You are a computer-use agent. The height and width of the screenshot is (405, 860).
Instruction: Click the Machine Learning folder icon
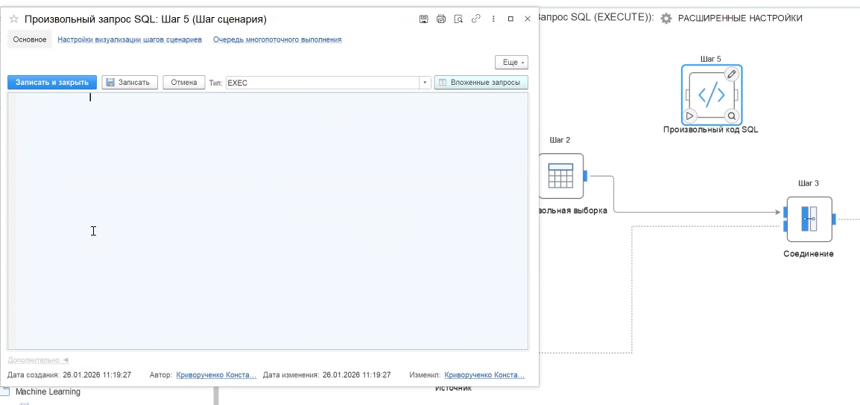pos(5,392)
